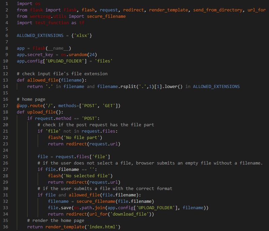The height and width of the screenshot is (231, 269).
Task: Click comment '# check if the post request has the file part'
Action: [96, 125]
